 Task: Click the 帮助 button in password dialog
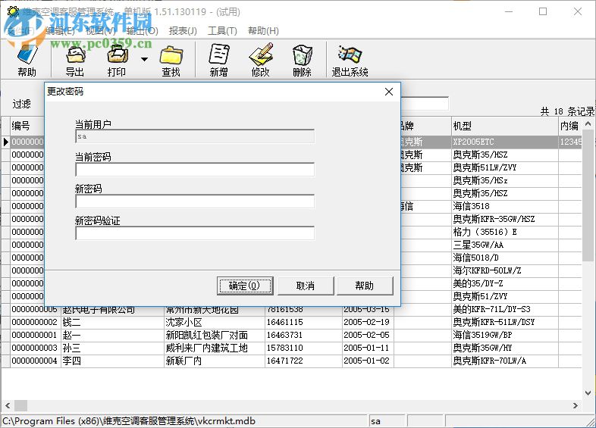[365, 286]
